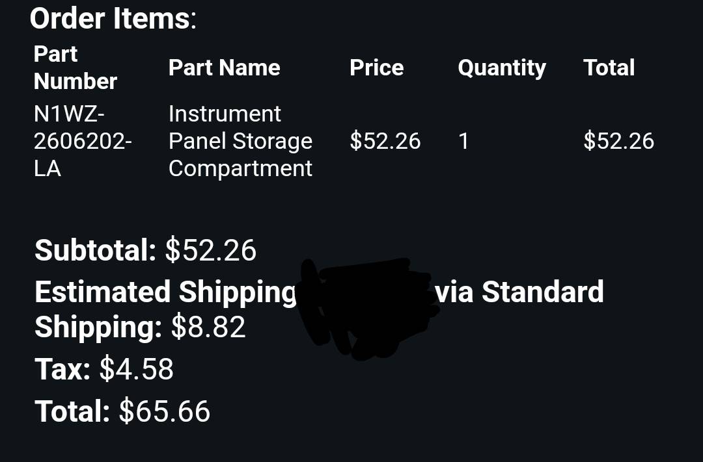Screen dimensions: 703x462
Task: Click the Quantity column header
Action: [502, 68]
